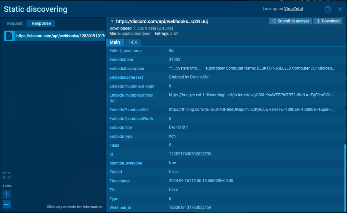Click the vertical scrollbar in data panel

pos(344,176)
